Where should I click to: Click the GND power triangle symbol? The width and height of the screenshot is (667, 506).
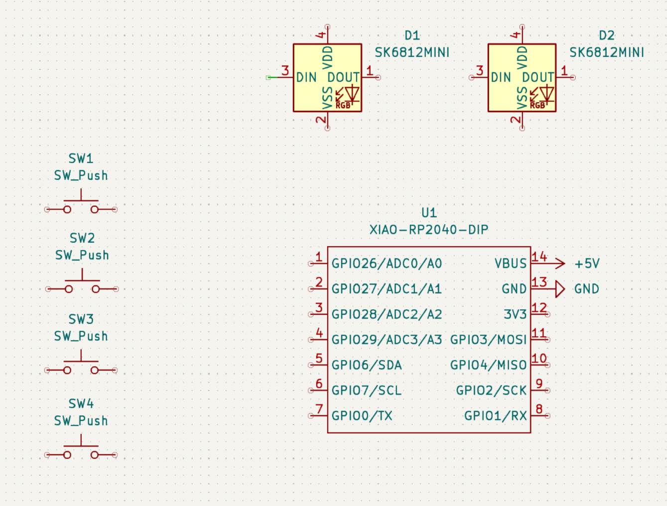(x=559, y=289)
